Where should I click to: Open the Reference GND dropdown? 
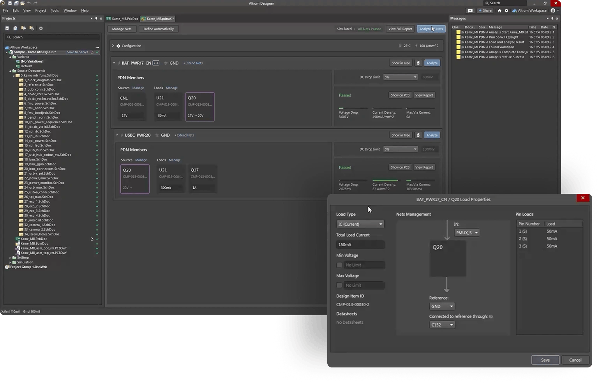[442, 306]
